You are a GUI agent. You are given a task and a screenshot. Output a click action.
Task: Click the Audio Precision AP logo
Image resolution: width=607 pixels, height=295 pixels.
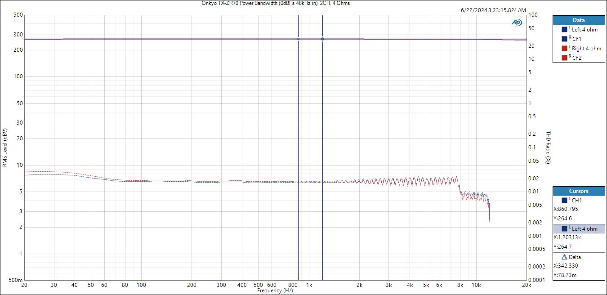pyautogui.click(x=517, y=22)
